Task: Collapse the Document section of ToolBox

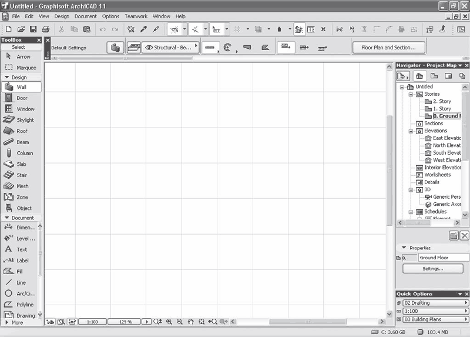Action: pos(7,218)
